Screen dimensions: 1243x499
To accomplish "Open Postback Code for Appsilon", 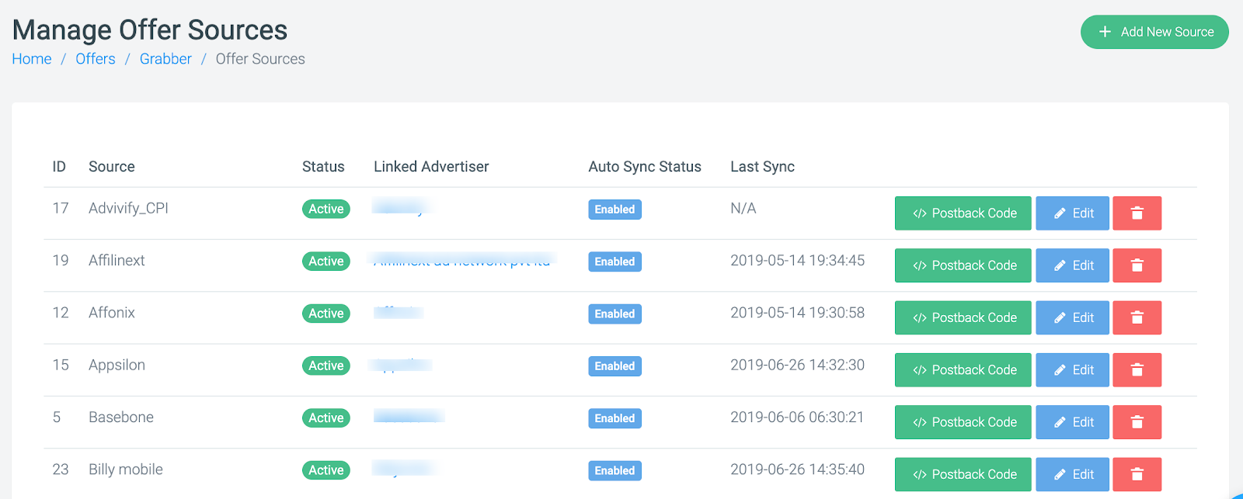I will [x=963, y=370].
